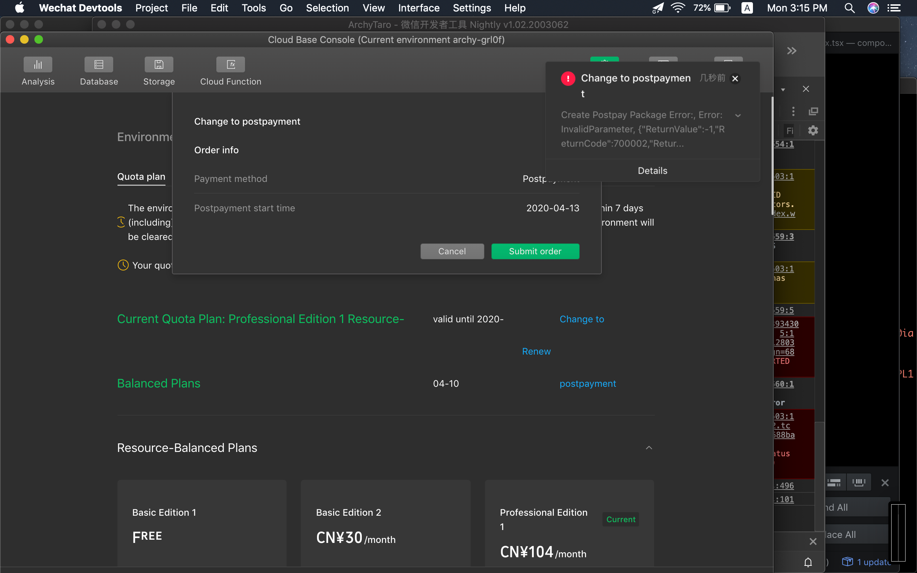Dismiss the postpayment error notification
The width and height of the screenshot is (917, 573).
point(735,78)
